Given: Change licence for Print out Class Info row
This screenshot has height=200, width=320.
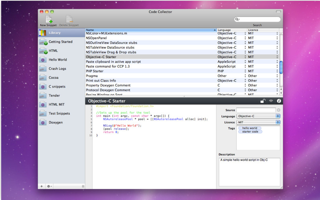Looking at the screenshot, I should (277, 80).
